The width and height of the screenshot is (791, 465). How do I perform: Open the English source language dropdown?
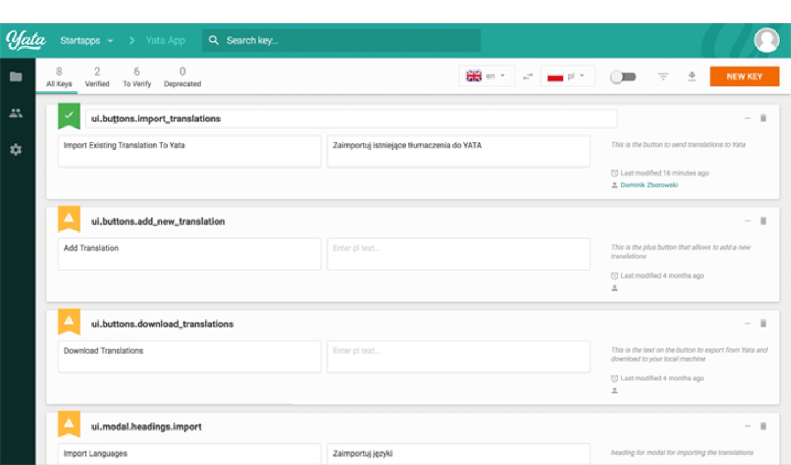[486, 76]
